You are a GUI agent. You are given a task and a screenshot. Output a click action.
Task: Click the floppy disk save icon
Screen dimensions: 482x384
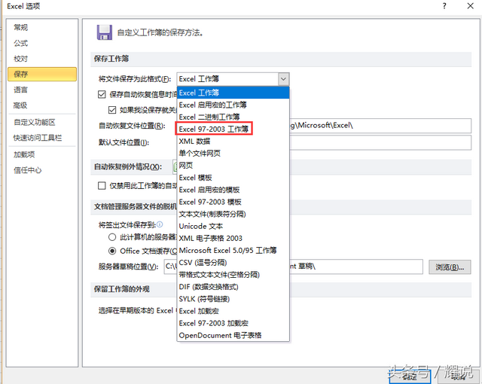point(105,32)
